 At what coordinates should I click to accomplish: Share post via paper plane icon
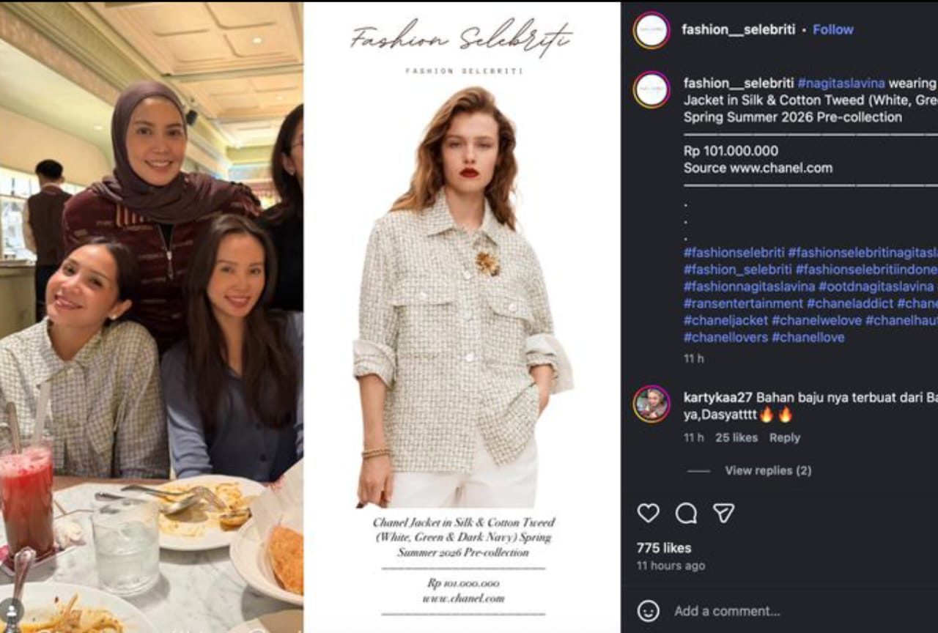pyautogui.click(x=723, y=513)
